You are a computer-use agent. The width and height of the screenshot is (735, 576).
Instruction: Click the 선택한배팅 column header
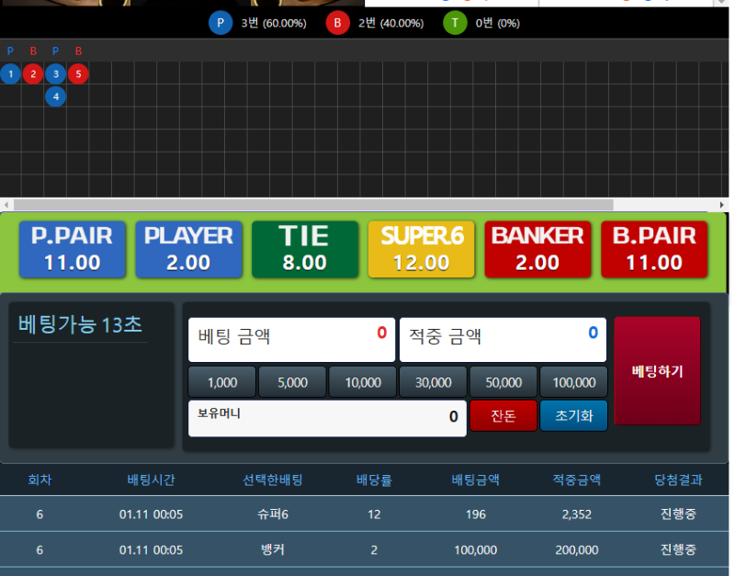point(272,480)
